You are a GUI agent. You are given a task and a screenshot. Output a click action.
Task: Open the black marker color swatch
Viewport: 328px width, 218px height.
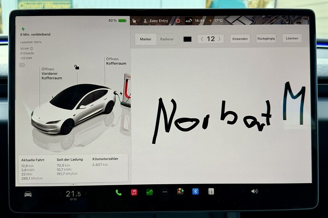tap(187, 39)
